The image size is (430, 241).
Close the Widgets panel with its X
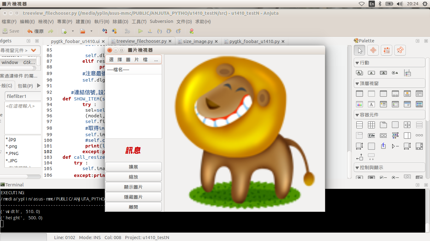(x=37, y=41)
